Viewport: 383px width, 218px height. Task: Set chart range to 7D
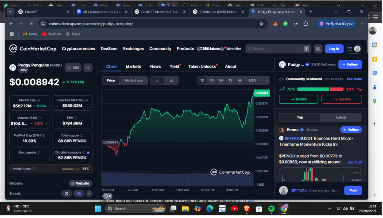pyautogui.click(x=212, y=80)
